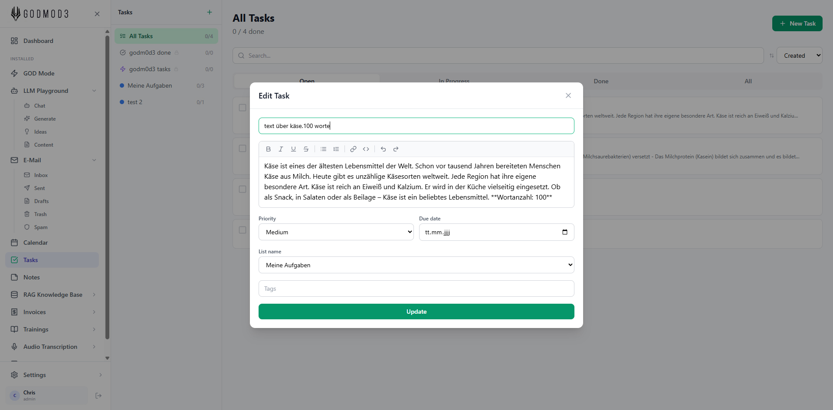This screenshot has width=833, height=410.
Task: Undo last edit in description editor
Action: point(383,149)
